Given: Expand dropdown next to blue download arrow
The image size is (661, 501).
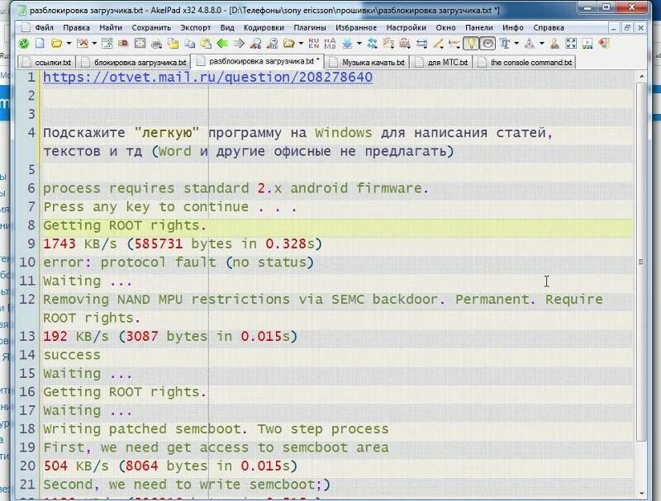Looking at the screenshot, I should pos(359,44).
